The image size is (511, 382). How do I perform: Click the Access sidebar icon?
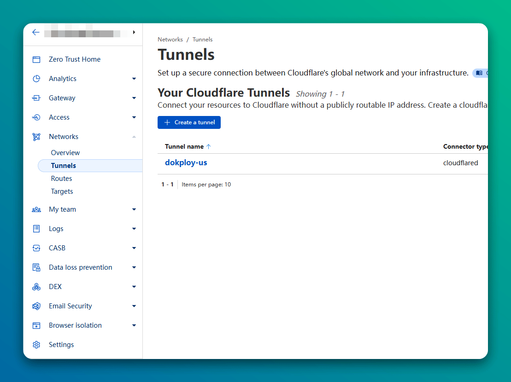(36, 117)
